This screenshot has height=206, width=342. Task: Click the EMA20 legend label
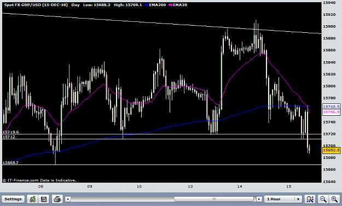coord(180,5)
